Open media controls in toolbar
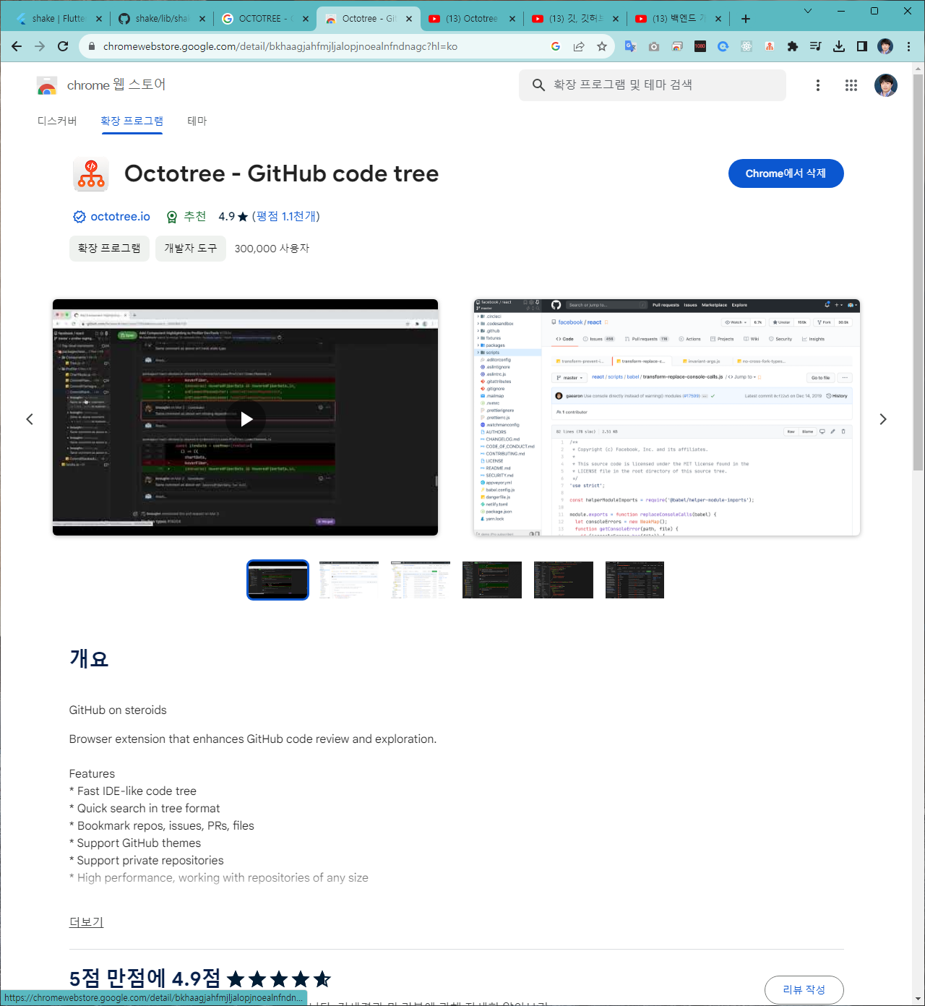Image resolution: width=925 pixels, height=1006 pixels. [816, 46]
